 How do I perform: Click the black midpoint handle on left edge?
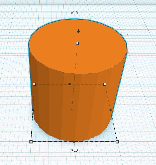pos(33,110)
